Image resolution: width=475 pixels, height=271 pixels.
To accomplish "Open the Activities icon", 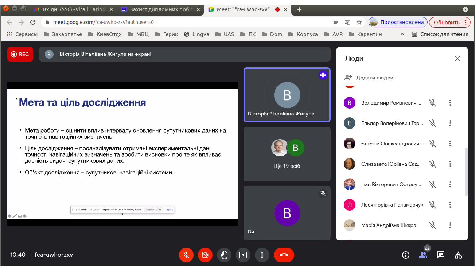I will pyautogui.click(x=458, y=255).
